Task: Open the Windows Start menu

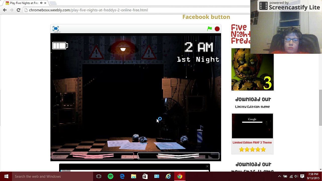Action: pos(6,176)
